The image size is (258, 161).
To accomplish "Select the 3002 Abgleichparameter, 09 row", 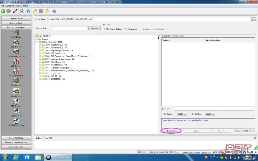I will point(58,51).
